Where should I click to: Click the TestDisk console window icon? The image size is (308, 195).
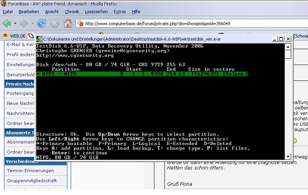40,39
